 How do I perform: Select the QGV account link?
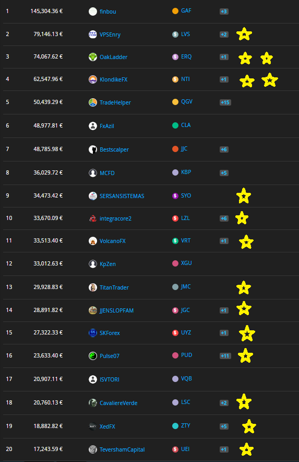click(187, 102)
